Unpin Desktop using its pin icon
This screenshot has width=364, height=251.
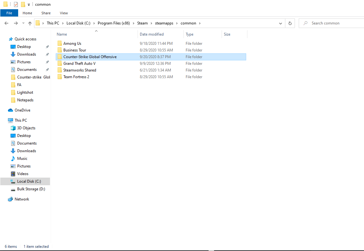click(x=47, y=47)
